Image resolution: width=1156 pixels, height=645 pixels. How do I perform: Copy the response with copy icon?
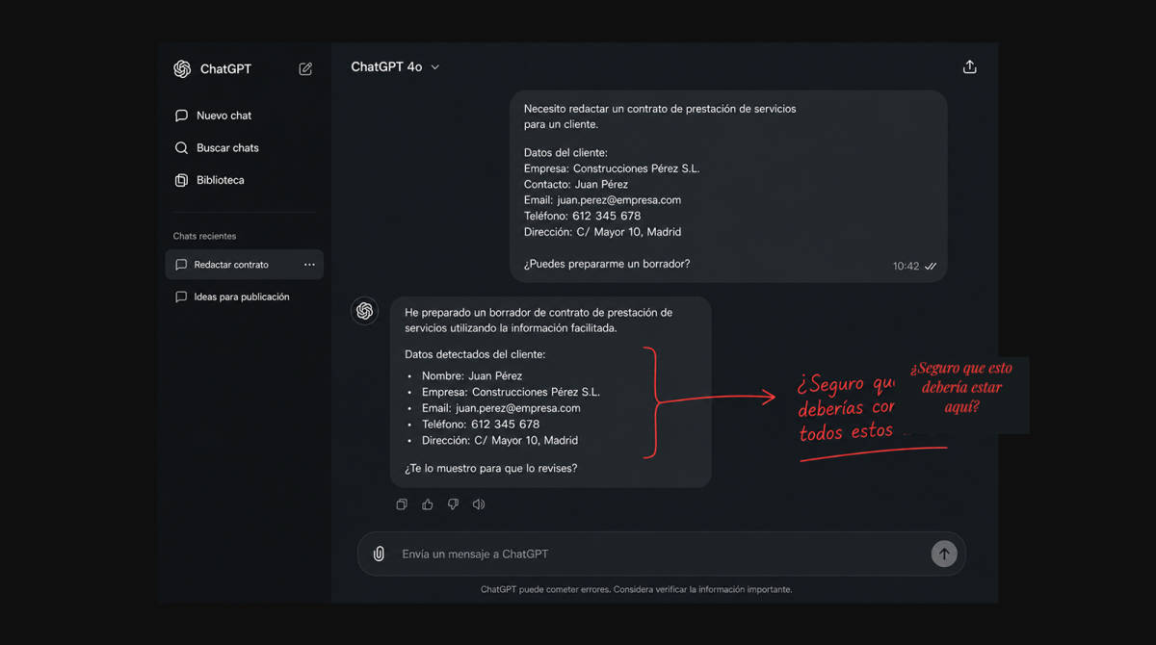(402, 504)
